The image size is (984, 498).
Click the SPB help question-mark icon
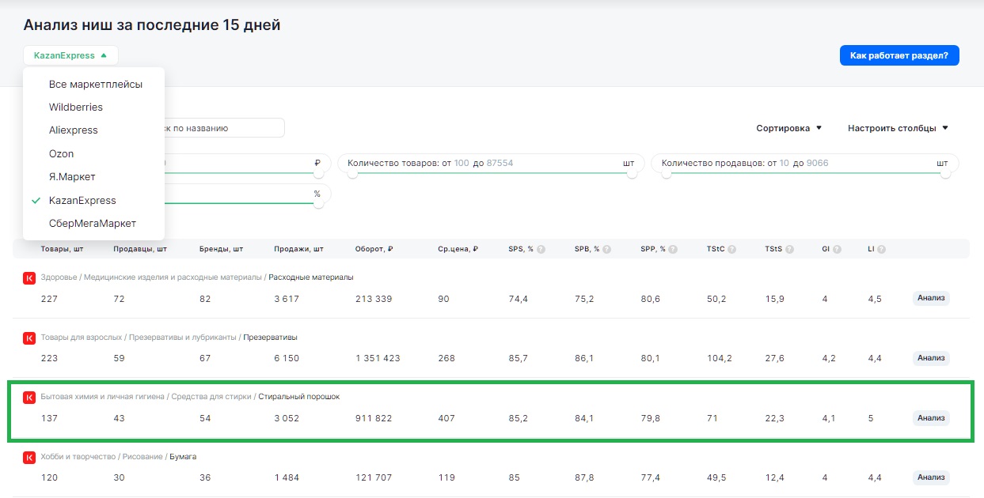607,249
